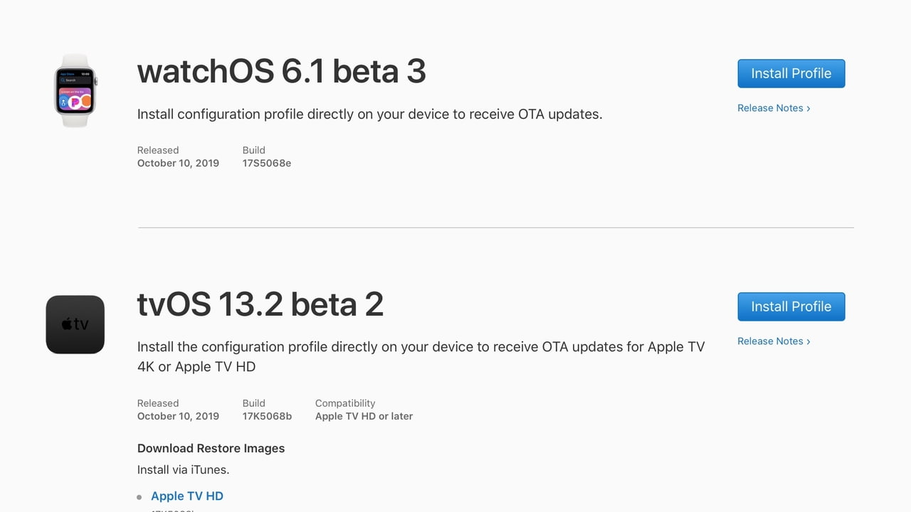Click the Install via iTunes text
Screen dimensions: 911x512
183,469
